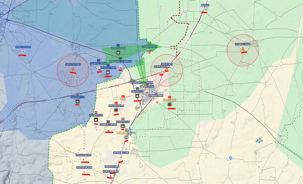
Task: Click the ATTACK ATGM 28.02 label
Action: (111, 171)
